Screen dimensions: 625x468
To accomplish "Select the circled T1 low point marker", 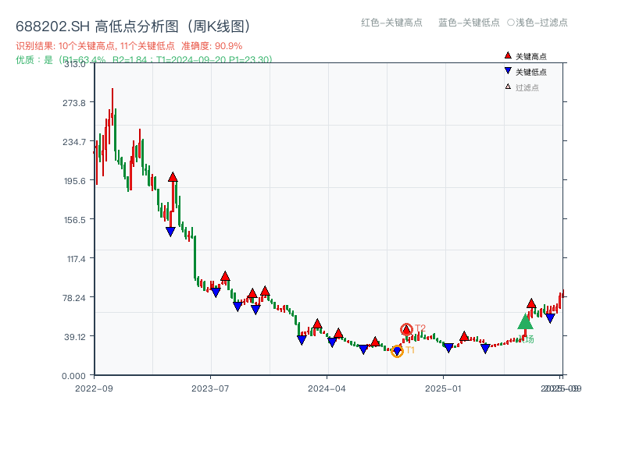I will pos(398,350).
